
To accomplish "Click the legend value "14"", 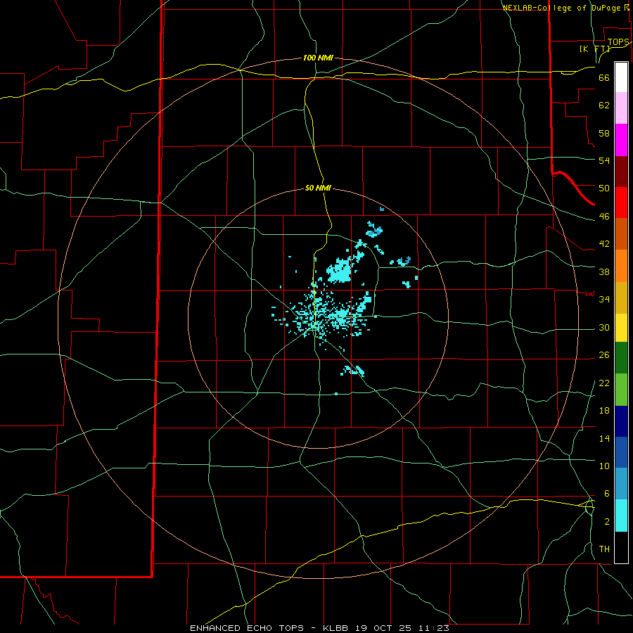I will tap(604, 438).
